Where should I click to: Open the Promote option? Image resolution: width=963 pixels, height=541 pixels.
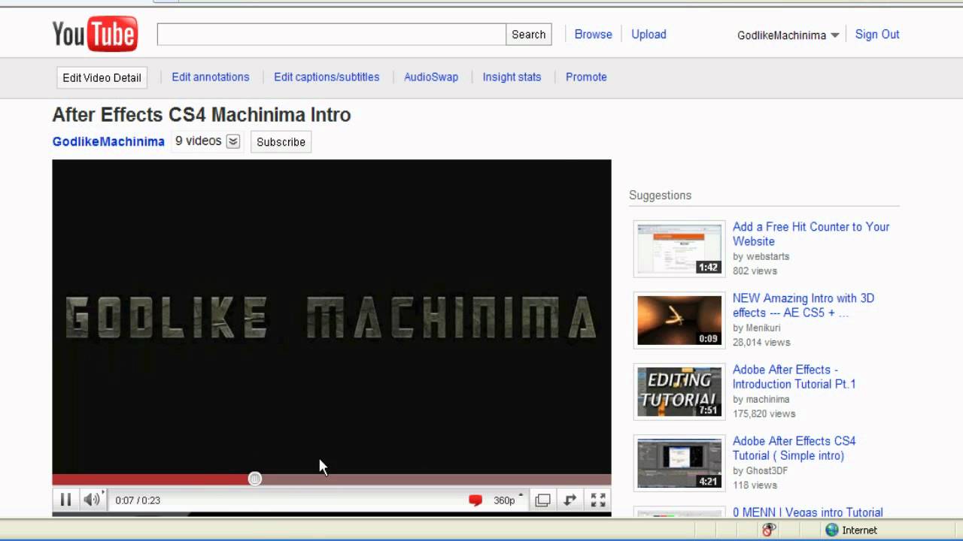tap(586, 77)
